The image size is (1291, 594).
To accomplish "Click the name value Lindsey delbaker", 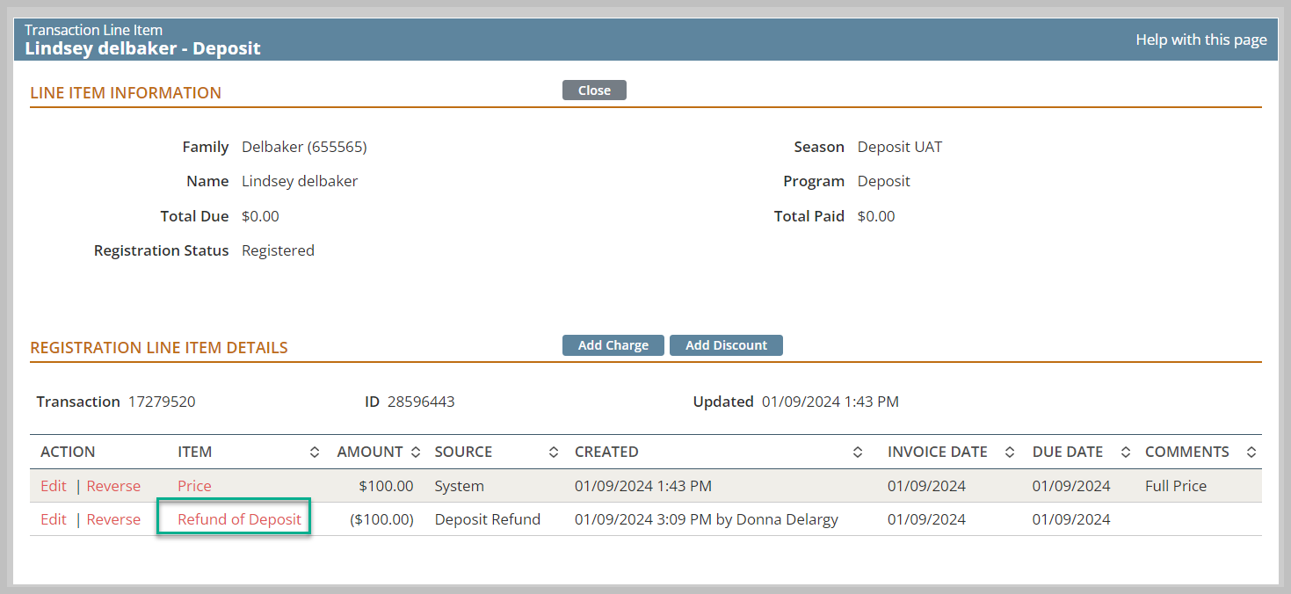I will pos(300,181).
